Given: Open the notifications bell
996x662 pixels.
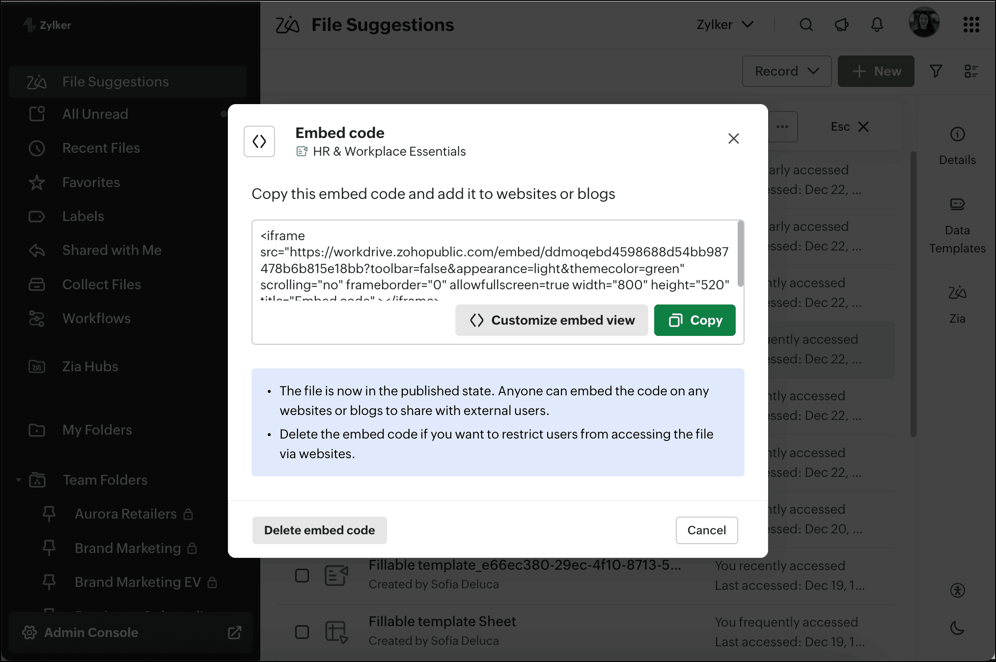Looking at the screenshot, I should click(x=877, y=25).
